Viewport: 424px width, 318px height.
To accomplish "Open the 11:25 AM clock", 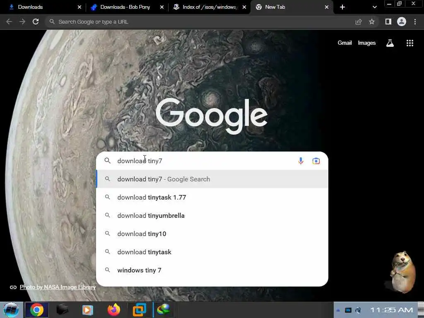I will tap(391, 310).
